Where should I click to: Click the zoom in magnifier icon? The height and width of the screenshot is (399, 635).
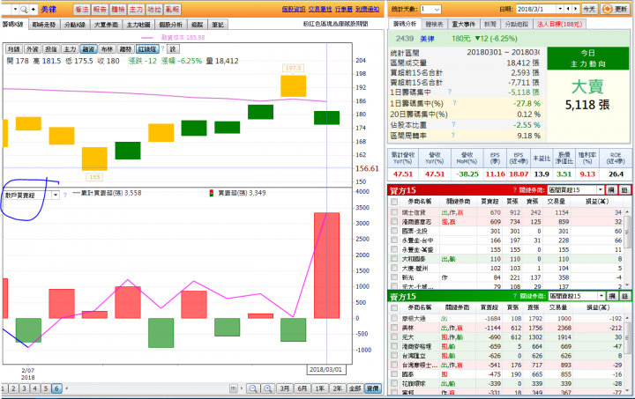pos(268,388)
